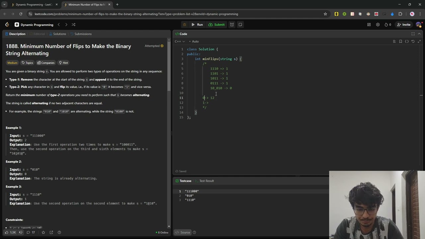Maximize the Code panel fullscreen icon
This screenshot has height=239, width=425.
click(413, 34)
